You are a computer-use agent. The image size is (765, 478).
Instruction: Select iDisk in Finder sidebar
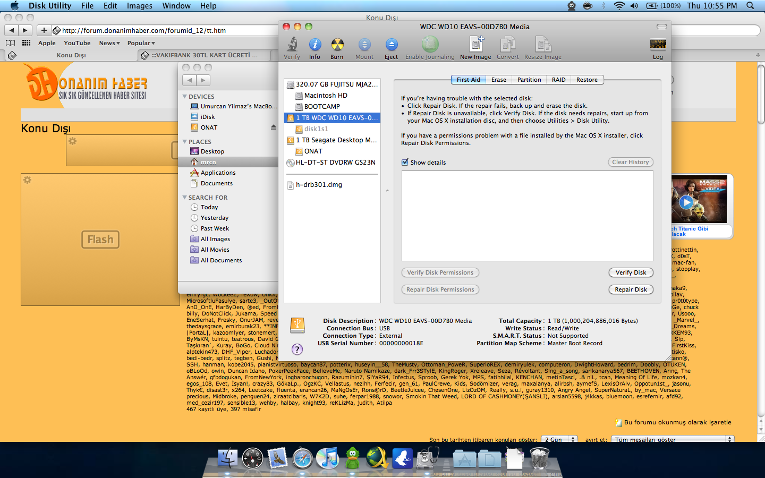(x=208, y=117)
